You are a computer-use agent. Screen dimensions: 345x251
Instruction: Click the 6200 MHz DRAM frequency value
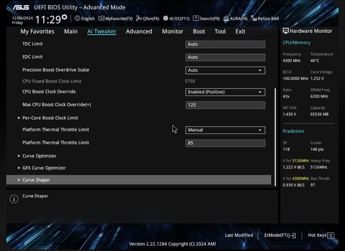(x=319, y=96)
